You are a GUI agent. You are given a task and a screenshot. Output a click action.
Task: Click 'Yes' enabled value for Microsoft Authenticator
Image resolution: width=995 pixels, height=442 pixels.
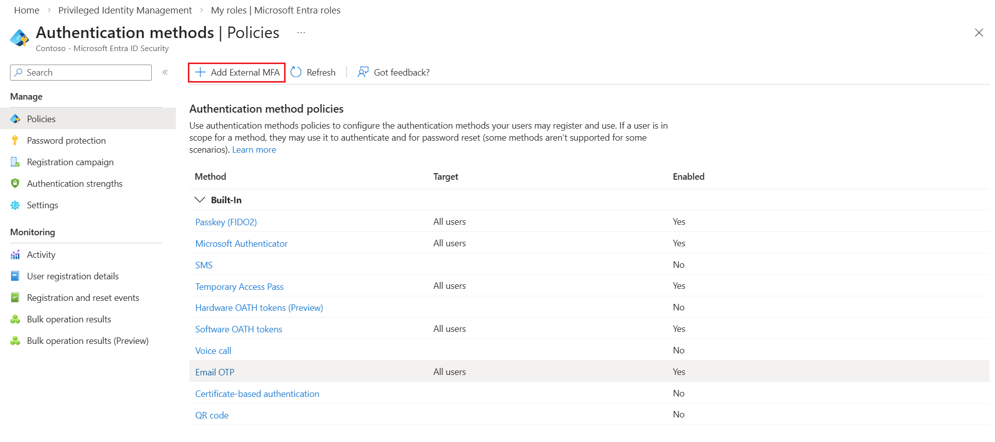(x=679, y=243)
